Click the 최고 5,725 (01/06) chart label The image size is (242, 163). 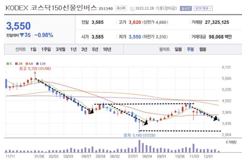click(35, 69)
